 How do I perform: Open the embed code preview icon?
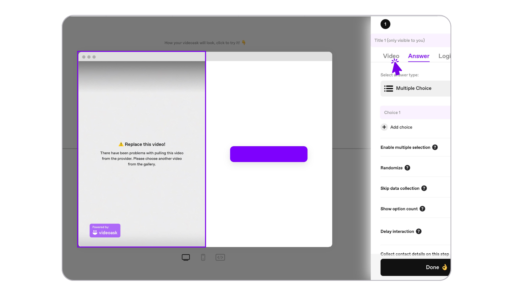click(x=220, y=257)
